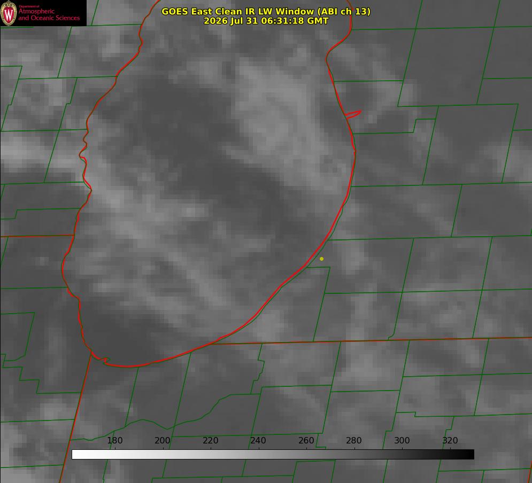
Task: Open the Atmospheric and Oceanic Sciences link
Action: [49, 14]
